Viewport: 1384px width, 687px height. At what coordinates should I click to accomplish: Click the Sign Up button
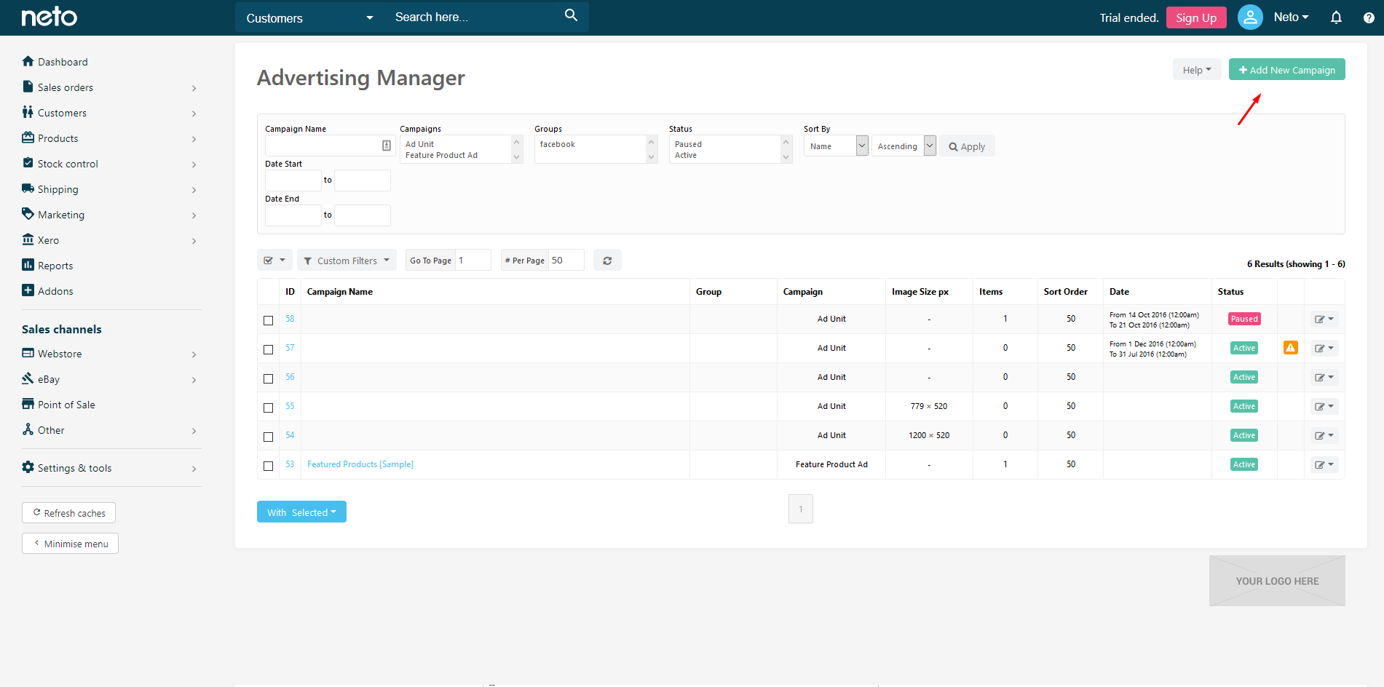[1196, 17]
